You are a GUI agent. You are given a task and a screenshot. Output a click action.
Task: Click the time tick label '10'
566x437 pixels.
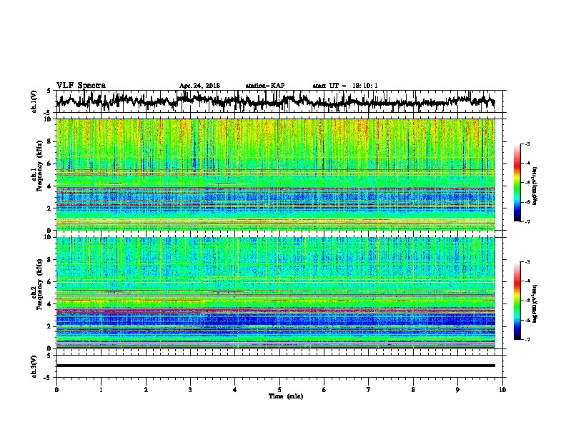(502, 390)
